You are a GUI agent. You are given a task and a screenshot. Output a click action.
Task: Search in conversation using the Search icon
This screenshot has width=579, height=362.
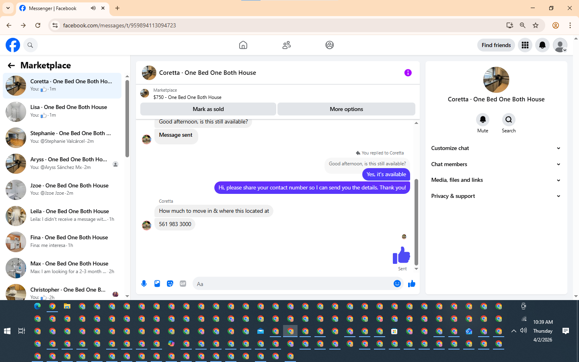pyautogui.click(x=509, y=119)
